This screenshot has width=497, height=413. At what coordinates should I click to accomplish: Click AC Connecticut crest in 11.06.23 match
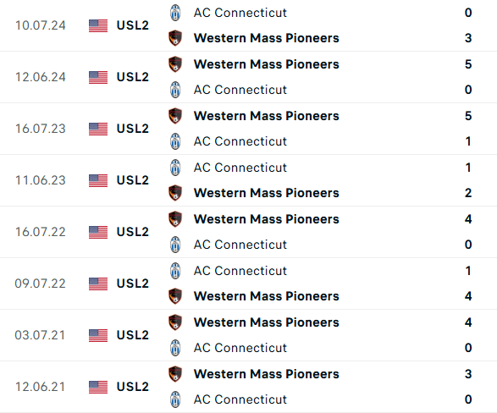point(175,168)
